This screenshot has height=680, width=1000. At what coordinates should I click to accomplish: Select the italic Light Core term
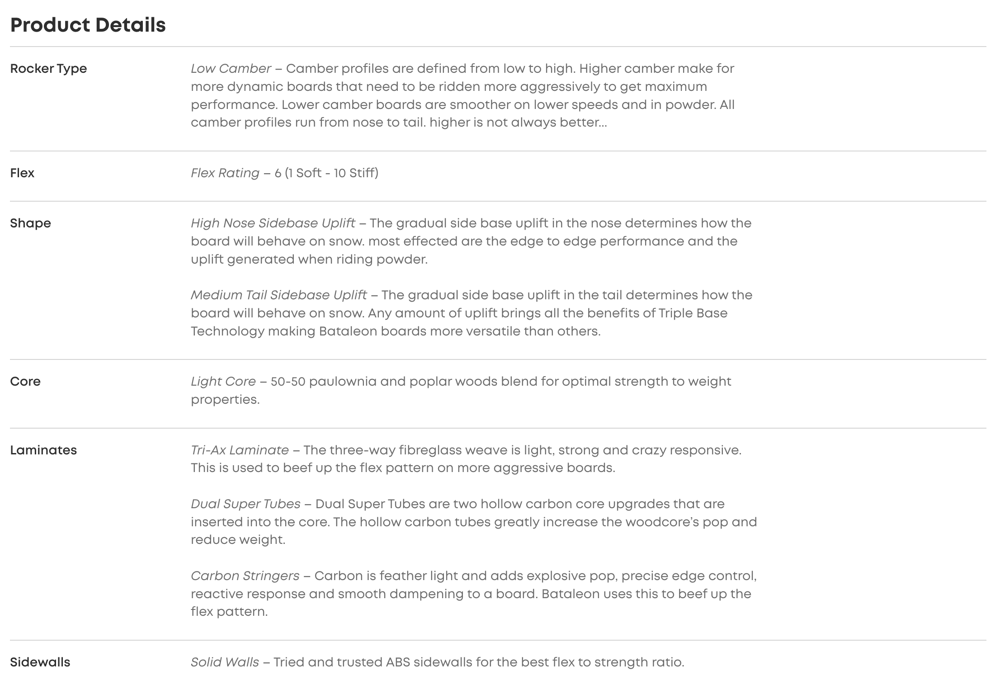pos(223,382)
